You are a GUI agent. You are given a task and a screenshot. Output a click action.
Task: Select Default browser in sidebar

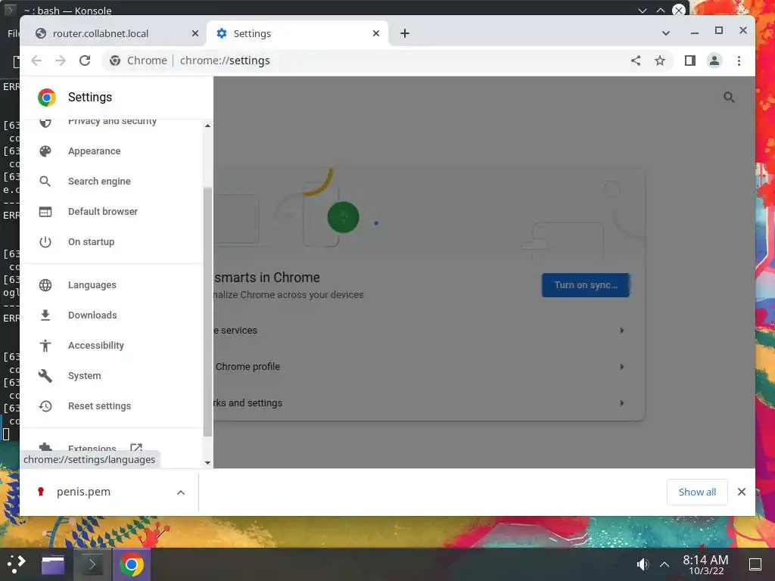coord(103,212)
